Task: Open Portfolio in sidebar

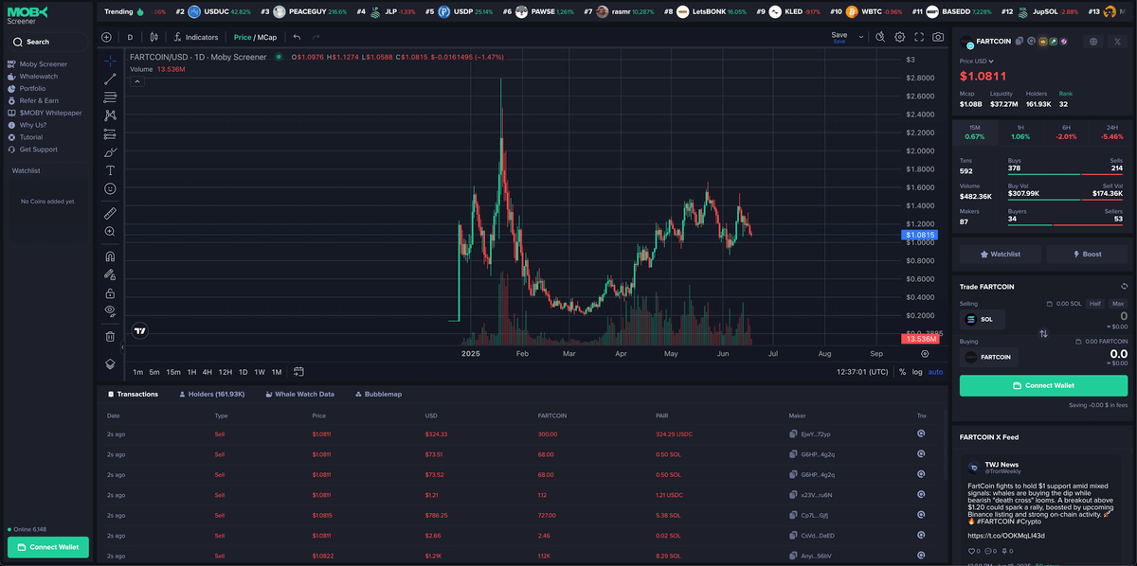Action: [27, 89]
